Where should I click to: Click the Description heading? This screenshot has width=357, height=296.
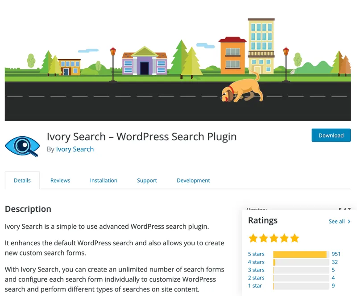[28, 209]
